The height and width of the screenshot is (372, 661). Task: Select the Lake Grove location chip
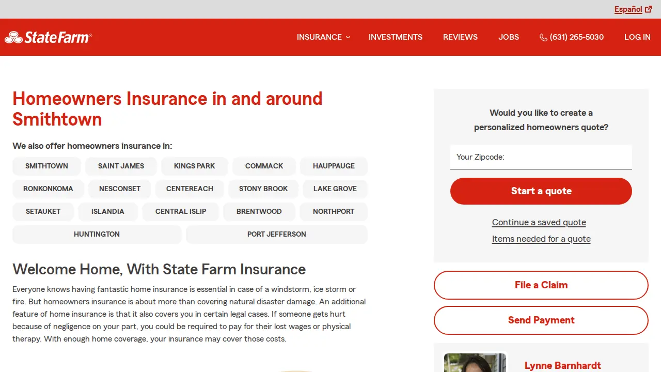coord(335,189)
